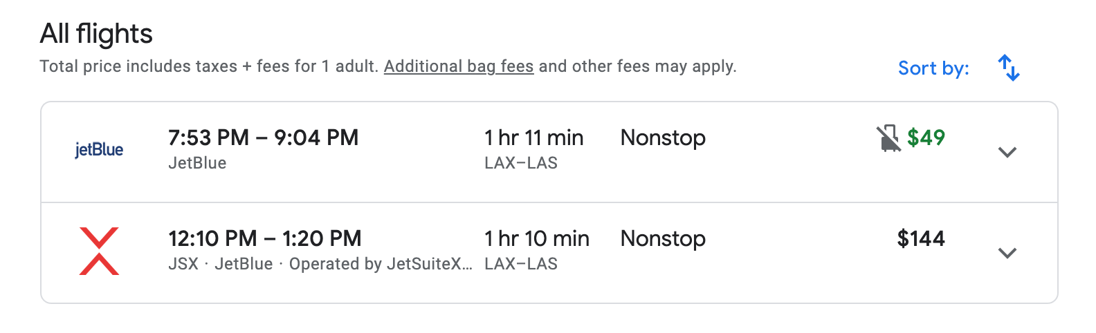The height and width of the screenshot is (333, 1096).
Task: Click the 7:53 PM – 9:04 PM departure times
Action: pyautogui.click(x=263, y=138)
